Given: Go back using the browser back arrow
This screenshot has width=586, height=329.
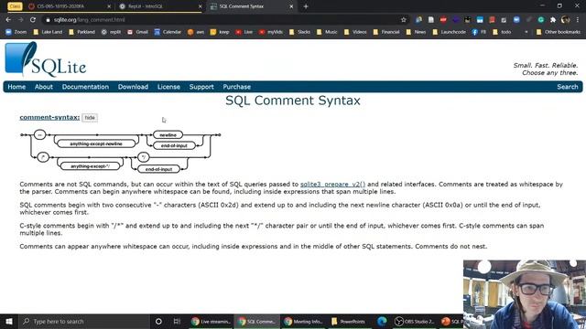Looking at the screenshot, I should (8, 20).
